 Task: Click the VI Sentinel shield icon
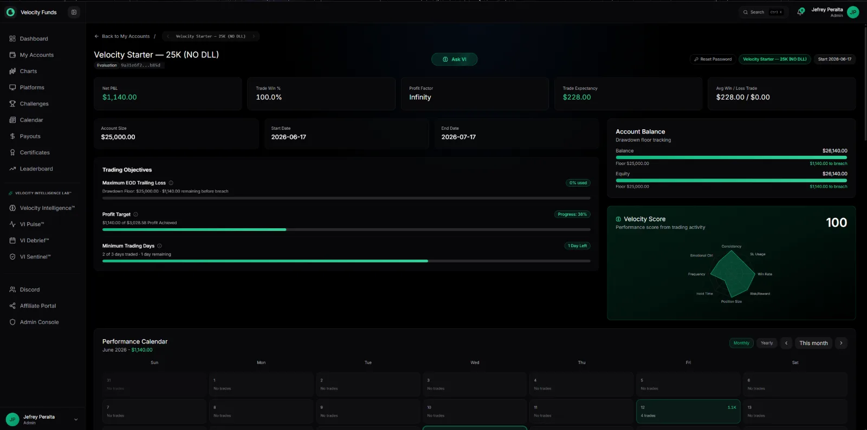coord(12,257)
